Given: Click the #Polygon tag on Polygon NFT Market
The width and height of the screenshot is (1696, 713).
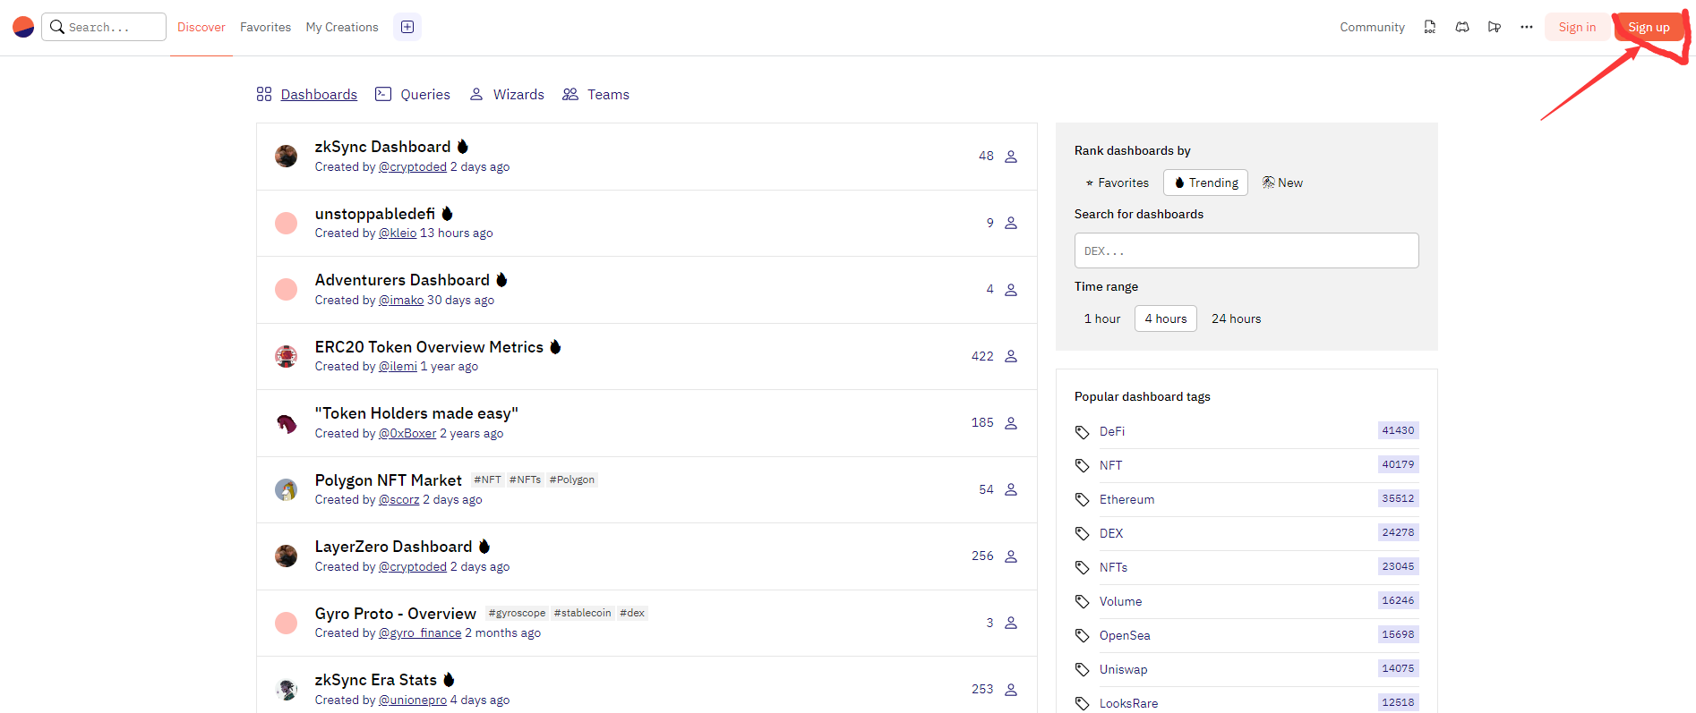Looking at the screenshot, I should [572, 480].
